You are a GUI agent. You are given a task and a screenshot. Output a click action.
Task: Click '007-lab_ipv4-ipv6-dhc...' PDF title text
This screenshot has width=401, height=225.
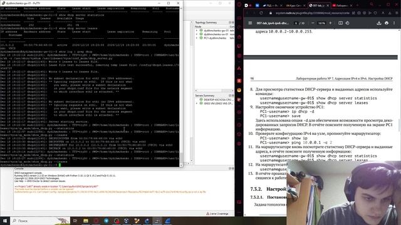273,23
